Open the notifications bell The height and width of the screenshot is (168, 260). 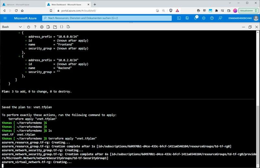pos(196,18)
